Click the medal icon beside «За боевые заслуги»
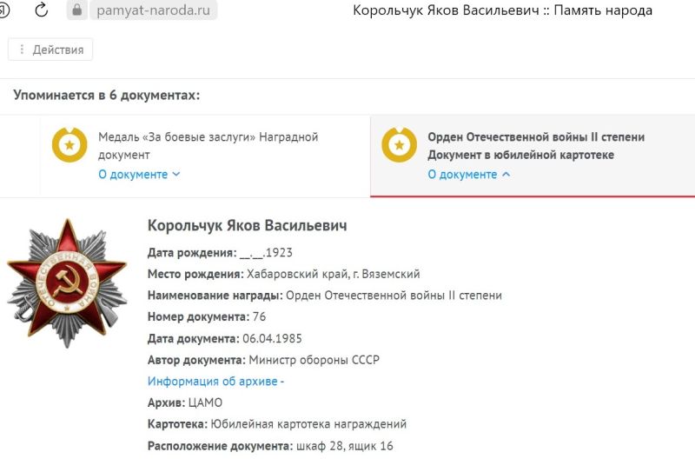The image size is (695, 472). click(69, 145)
